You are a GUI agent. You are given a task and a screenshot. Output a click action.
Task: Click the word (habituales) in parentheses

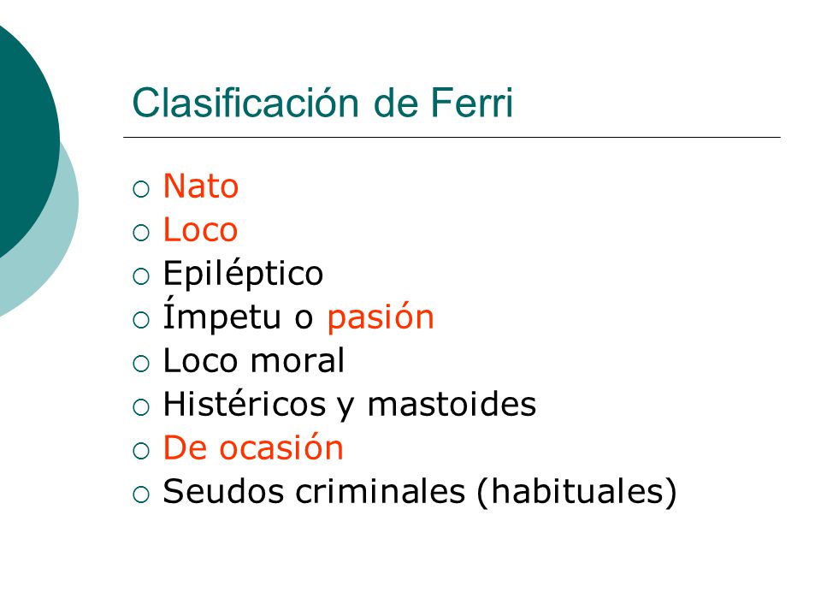(x=577, y=493)
